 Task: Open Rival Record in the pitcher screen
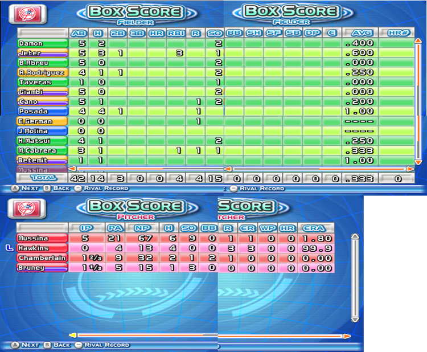[102, 345]
